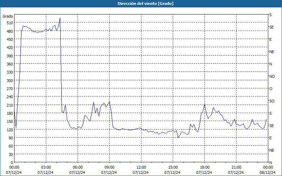Click the 0 value on the y-axis
This screenshot has height=176, width=282.
[12, 163]
